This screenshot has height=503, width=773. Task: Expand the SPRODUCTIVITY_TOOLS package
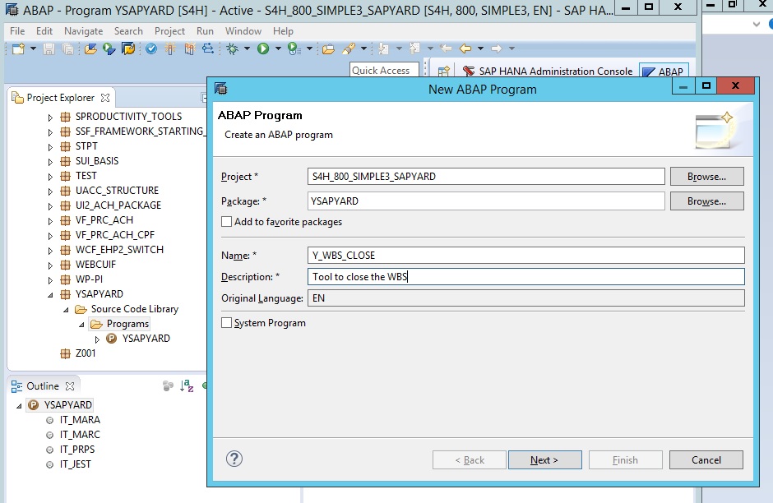50,118
